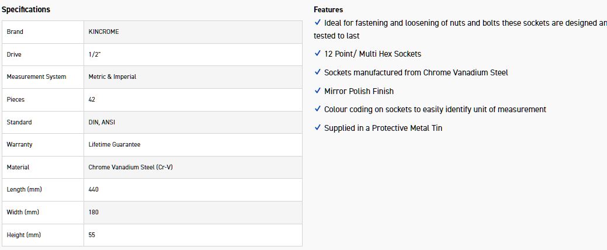Viewport: 607px width, 250px height.
Task: Select the "Chrome Vanadium Steel (Cr-V)" material cell
Action: 130,168
